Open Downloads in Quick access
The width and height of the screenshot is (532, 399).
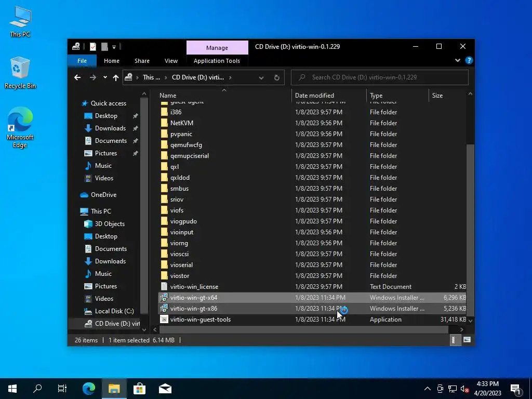110,128
